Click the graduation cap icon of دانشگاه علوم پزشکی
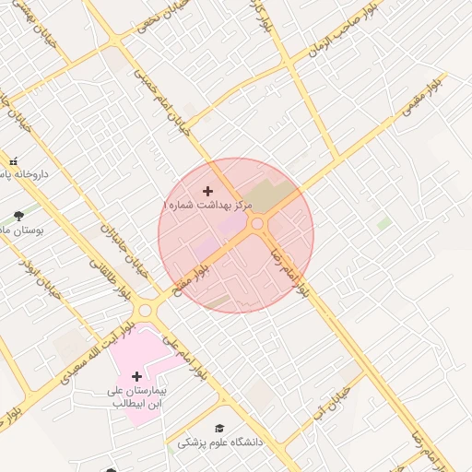 (x=219, y=428)
